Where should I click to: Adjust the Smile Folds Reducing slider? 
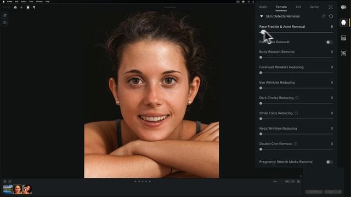coord(296,119)
